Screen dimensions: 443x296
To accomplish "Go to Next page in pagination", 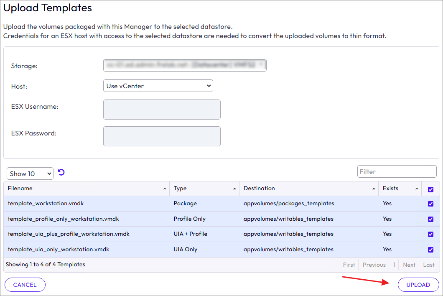I will tap(409, 265).
